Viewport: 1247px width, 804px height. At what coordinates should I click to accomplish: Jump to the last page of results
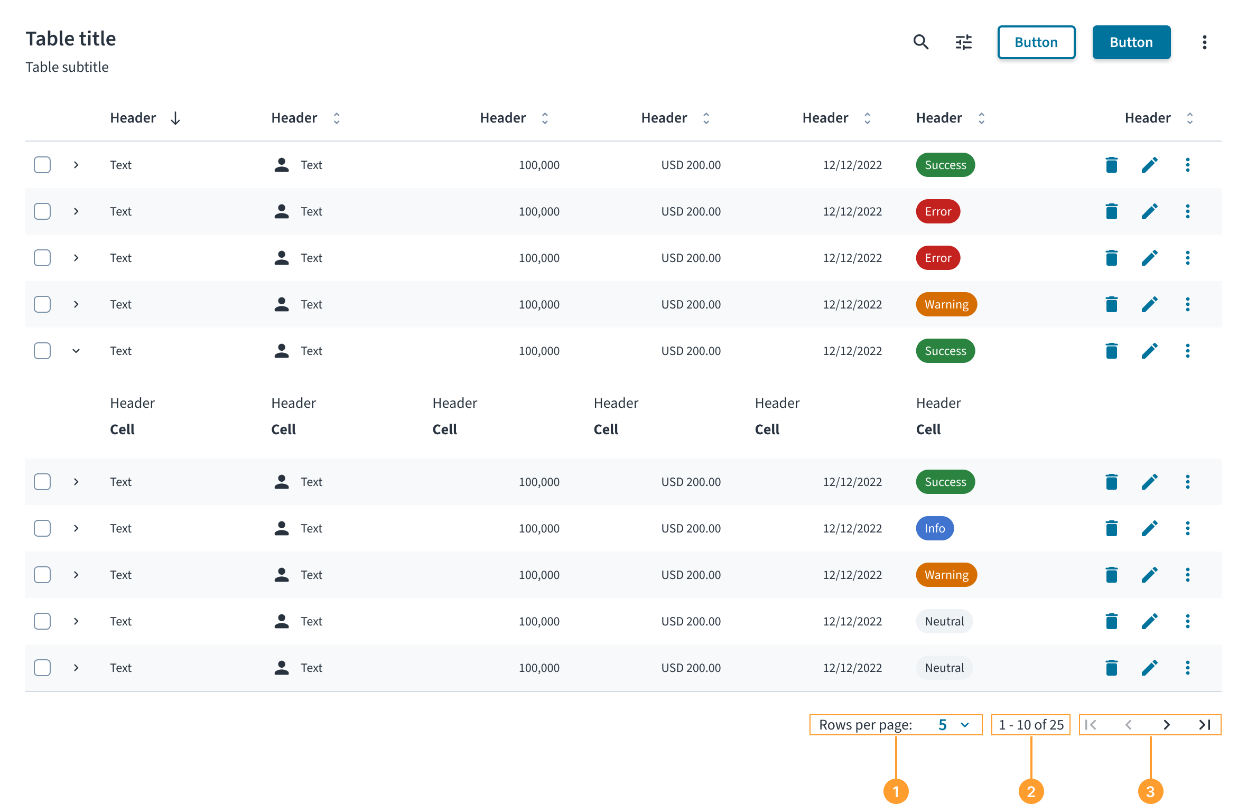[x=1205, y=724]
